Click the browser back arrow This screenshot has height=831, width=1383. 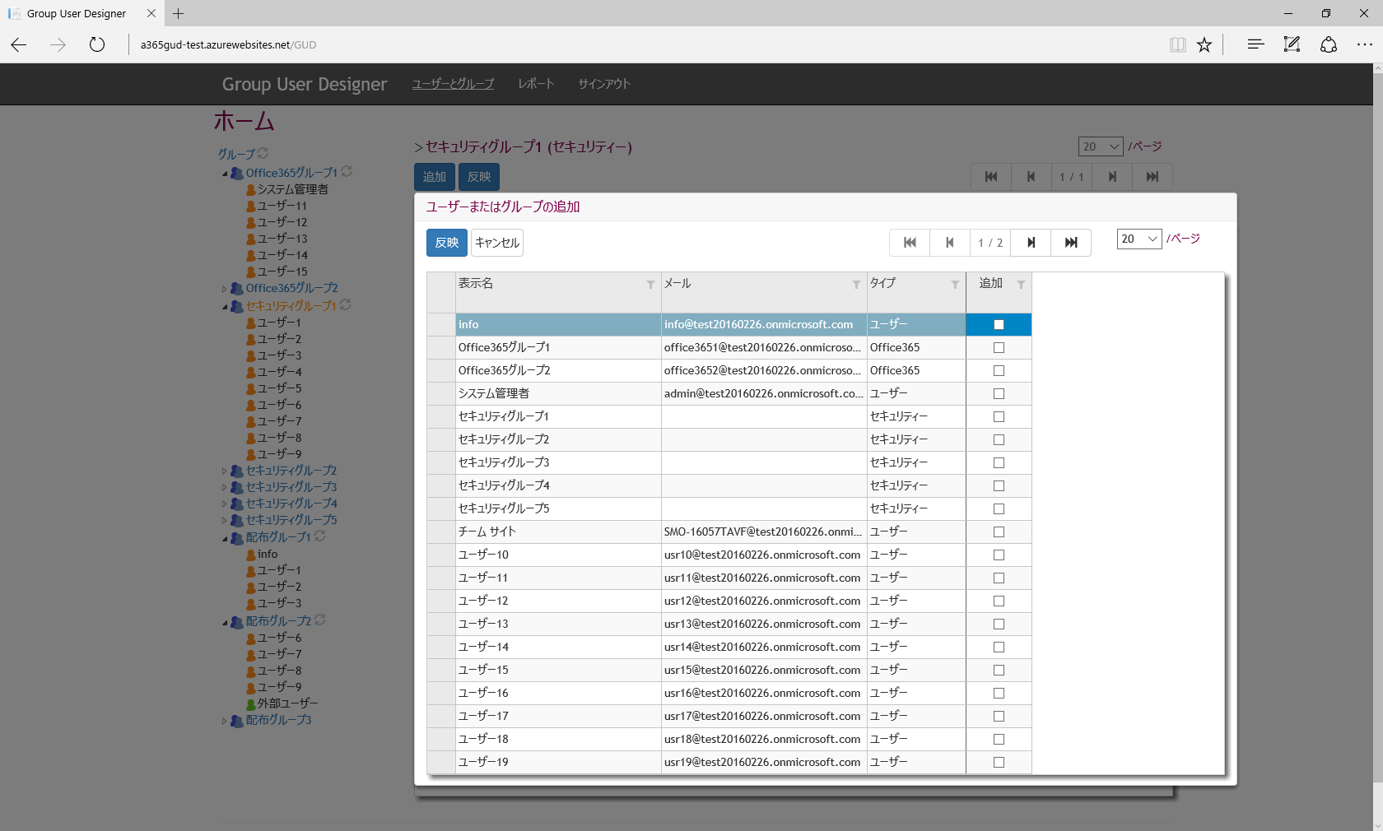[x=19, y=44]
